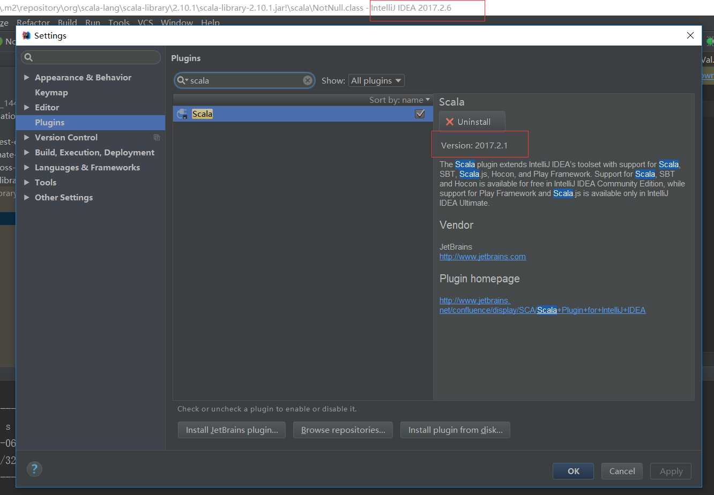The width and height of the screenshot is (714, 495).
Task: Click the Plugin homepage heading
Action: 480,279
